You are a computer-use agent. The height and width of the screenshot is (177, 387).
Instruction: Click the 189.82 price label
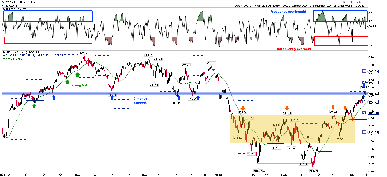coord(238,137)
